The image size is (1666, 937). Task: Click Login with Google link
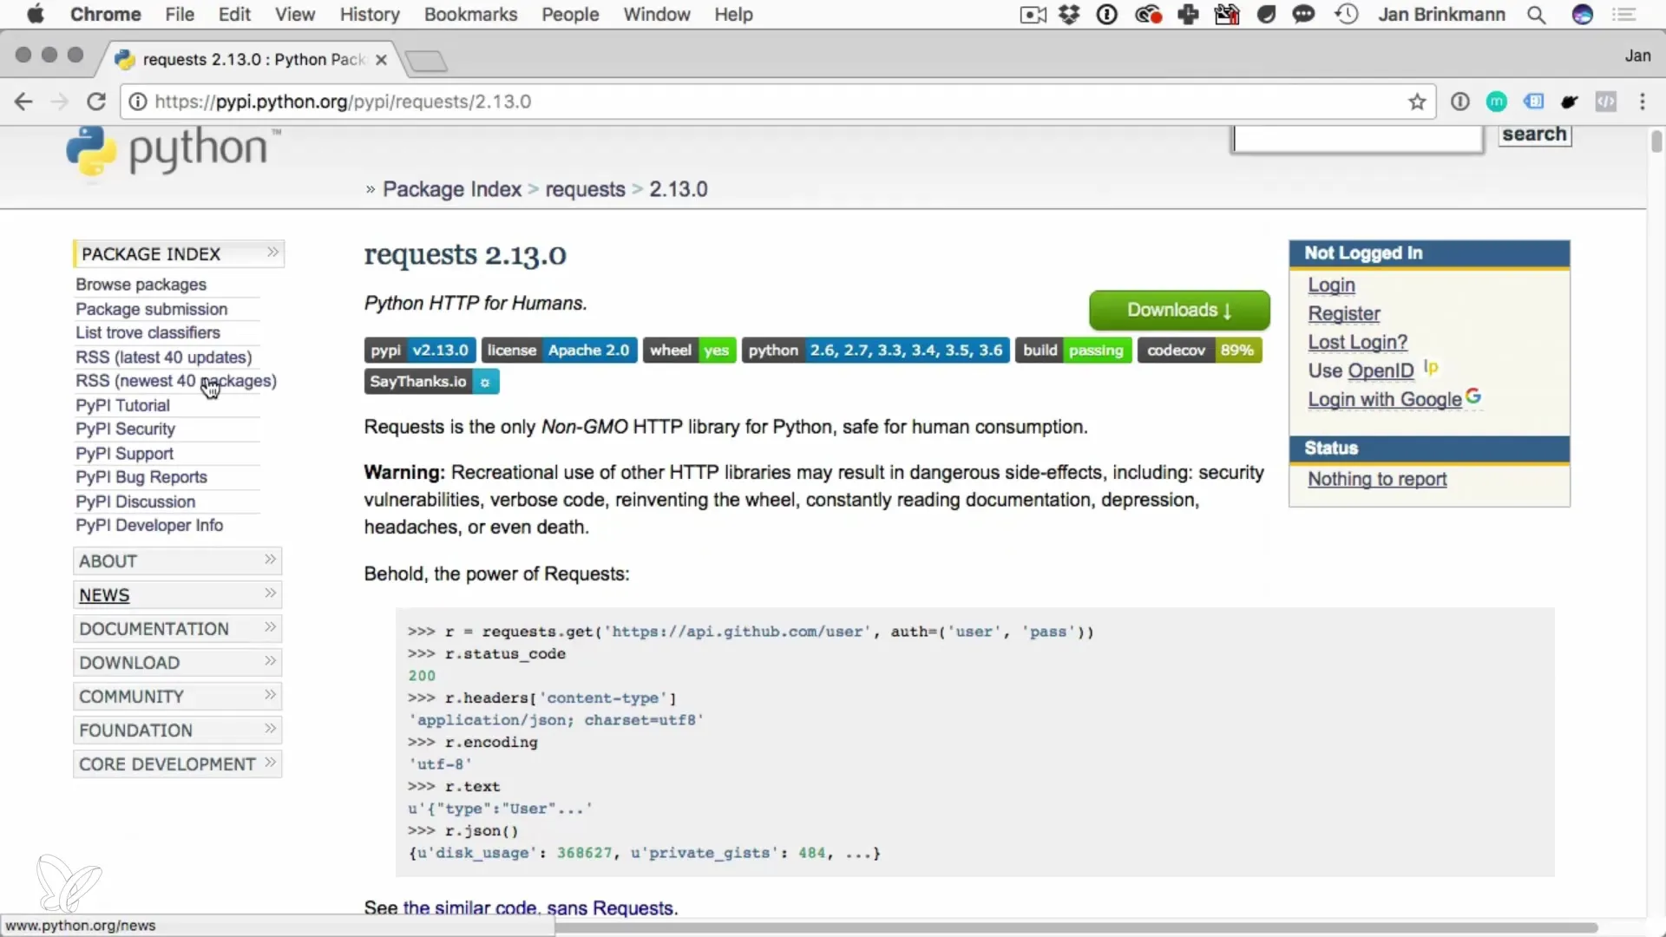click(1385, 400)
